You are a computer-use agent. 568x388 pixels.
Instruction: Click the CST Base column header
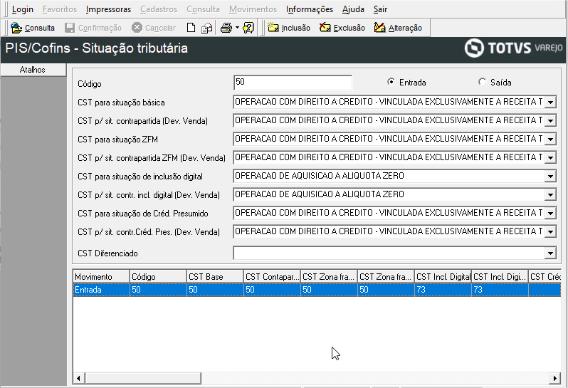[215, 276]
